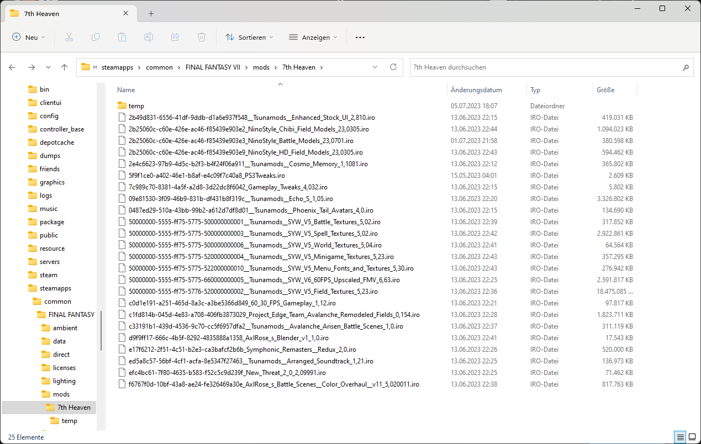Viewport: 701px width, 444px height.
Task: Select Cosmo_Memory iro file
Action: click(248, 163)
